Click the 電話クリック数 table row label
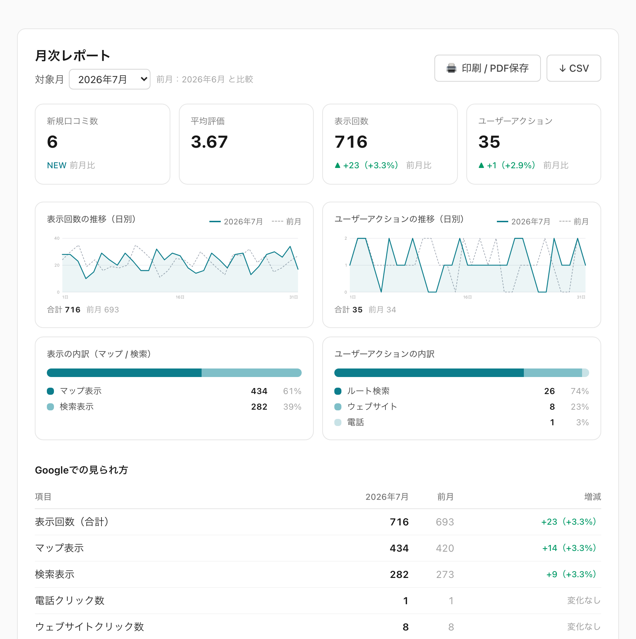 [x=70, y=601]
